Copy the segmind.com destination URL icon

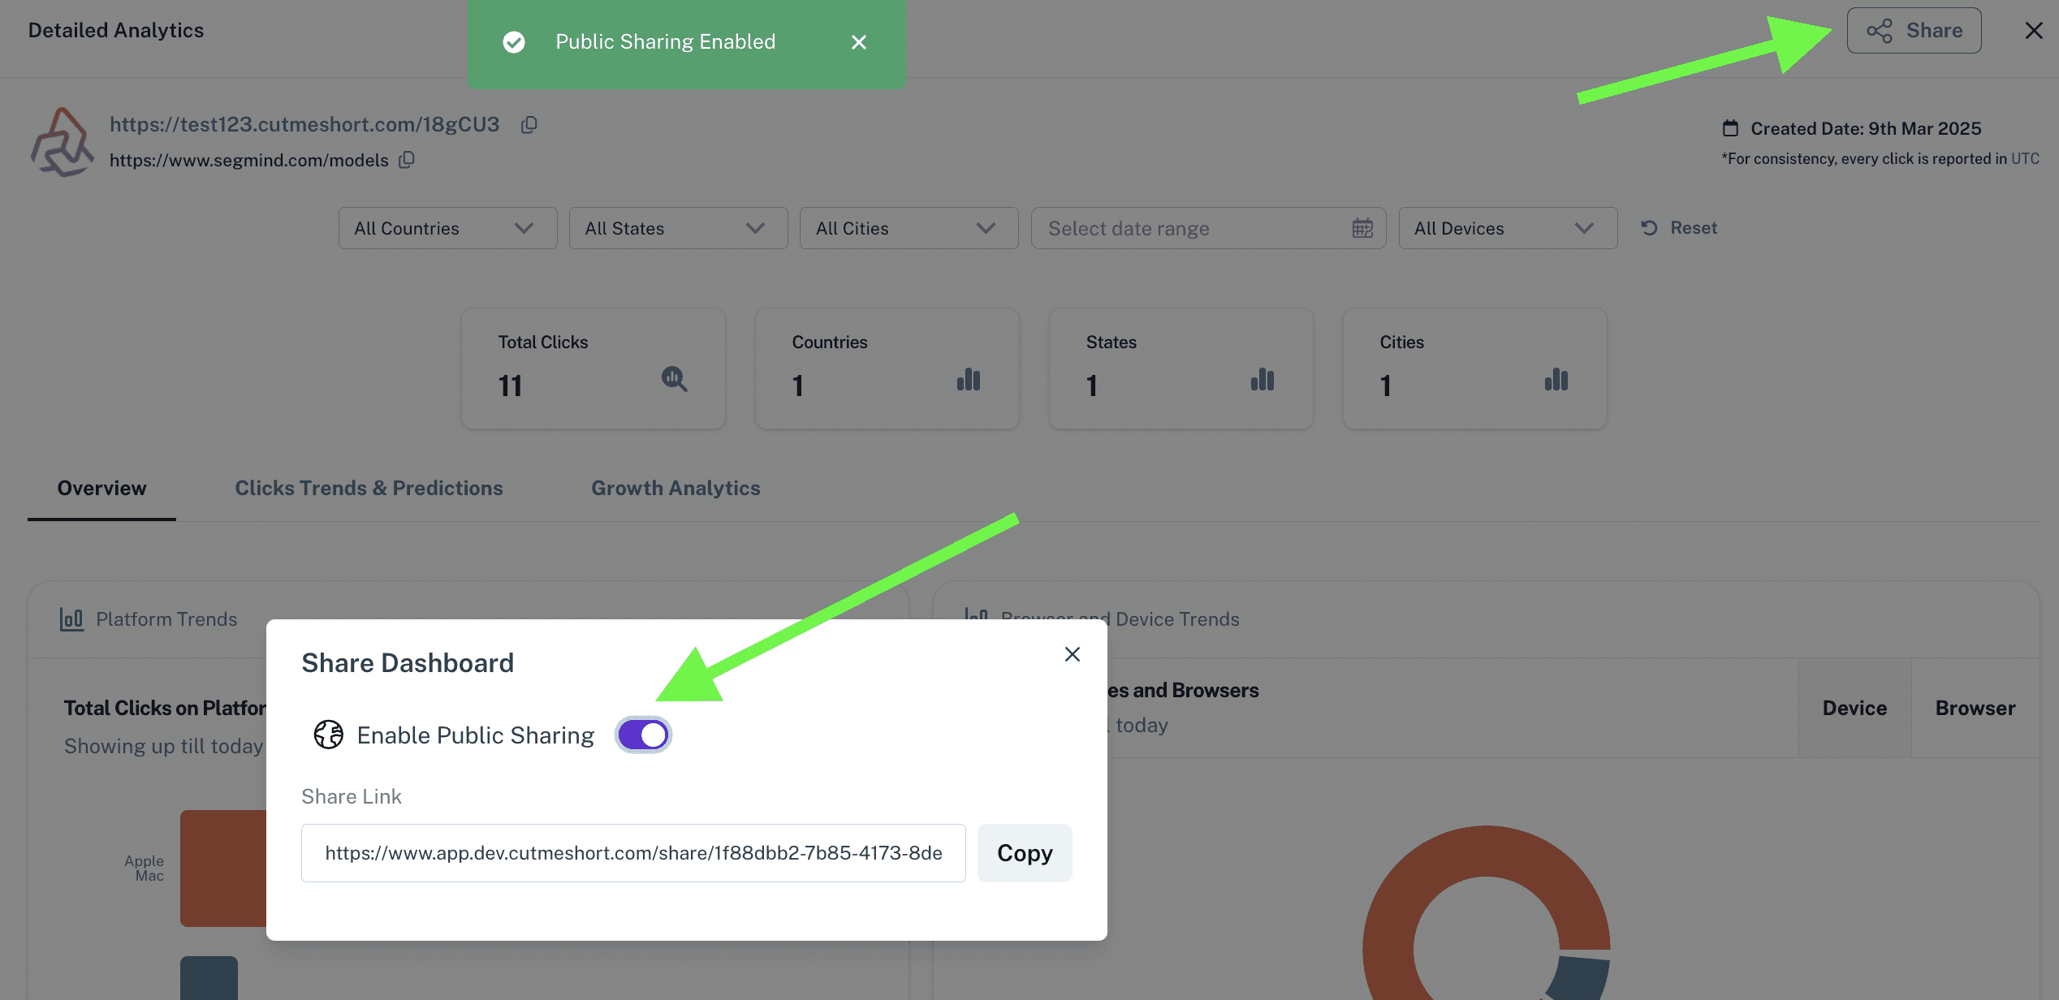pos(407,160)
